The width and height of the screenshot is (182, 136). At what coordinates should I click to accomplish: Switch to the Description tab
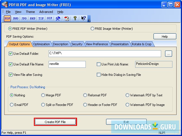click(60, 44)
